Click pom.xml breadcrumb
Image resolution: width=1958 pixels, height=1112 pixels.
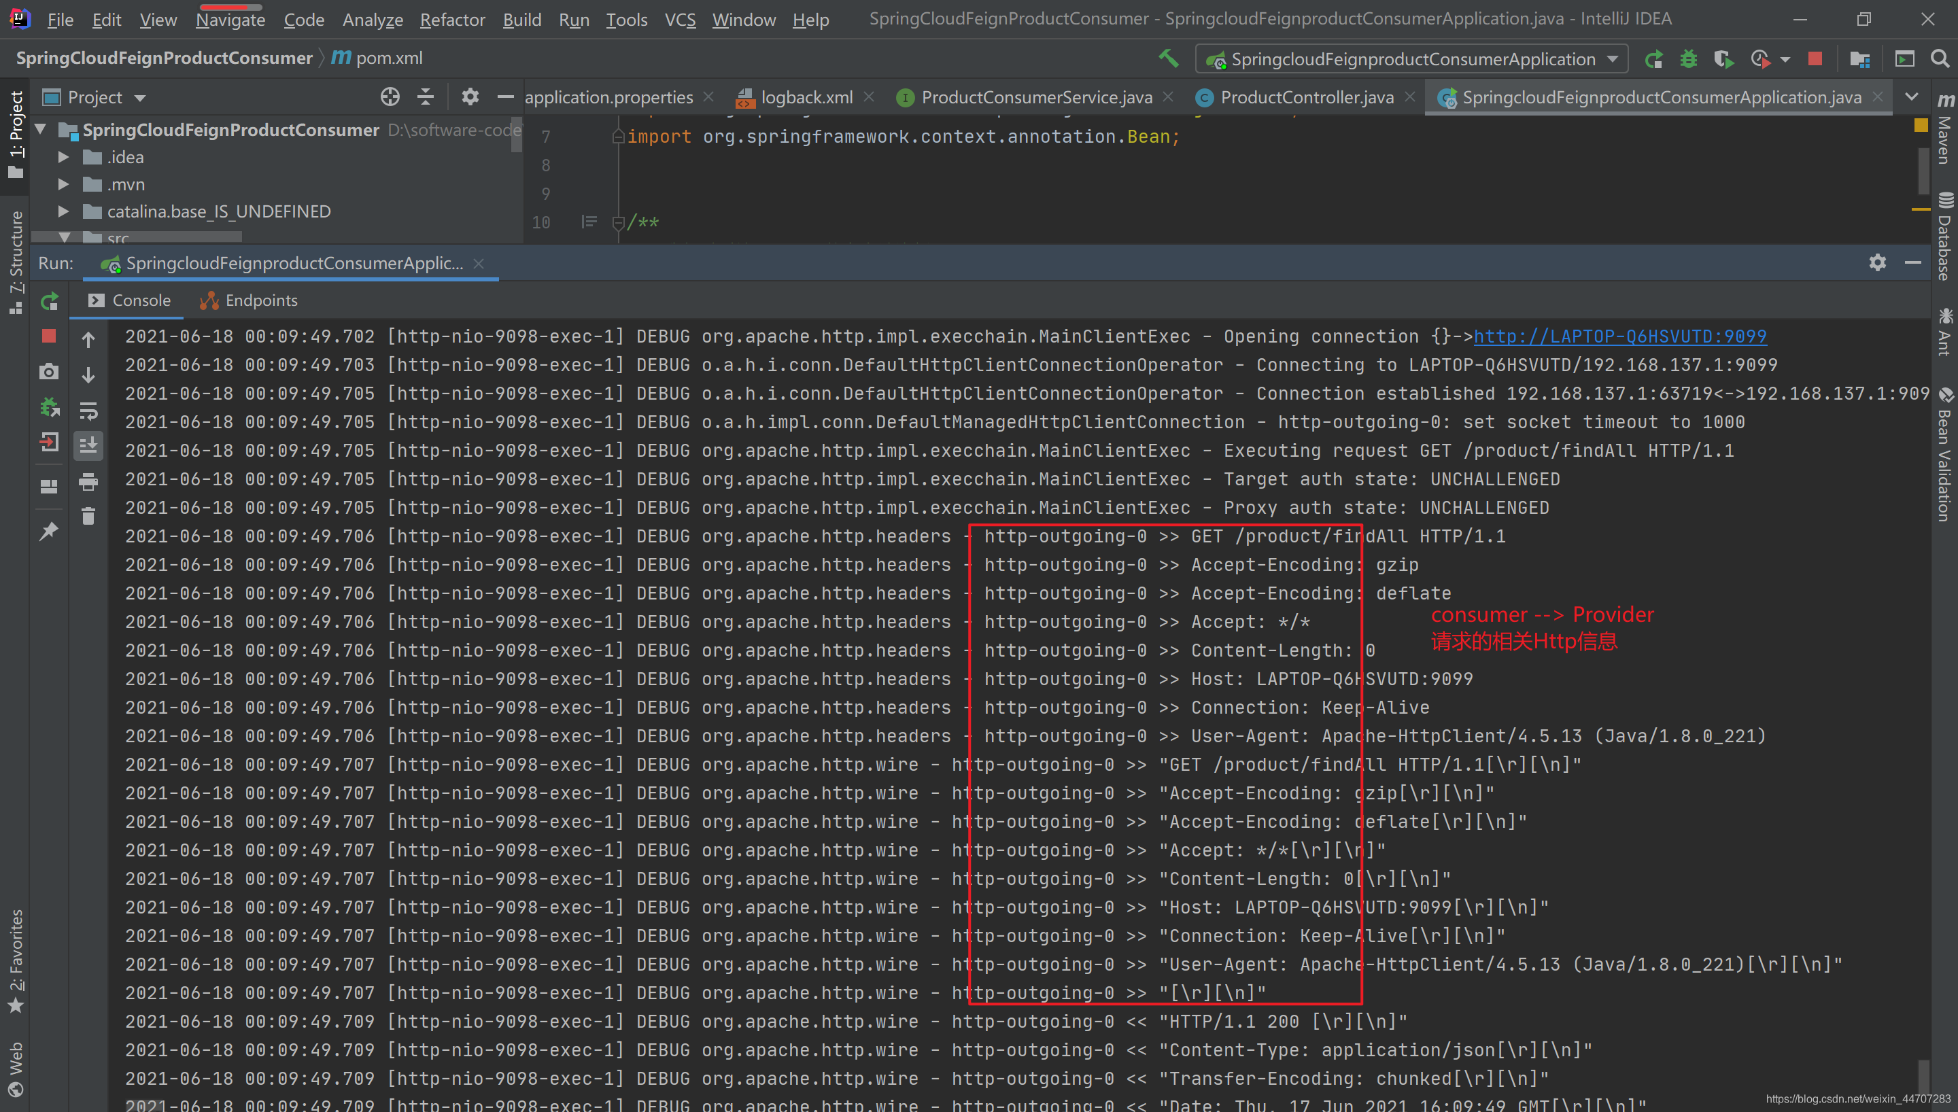[x=377, y=58]
